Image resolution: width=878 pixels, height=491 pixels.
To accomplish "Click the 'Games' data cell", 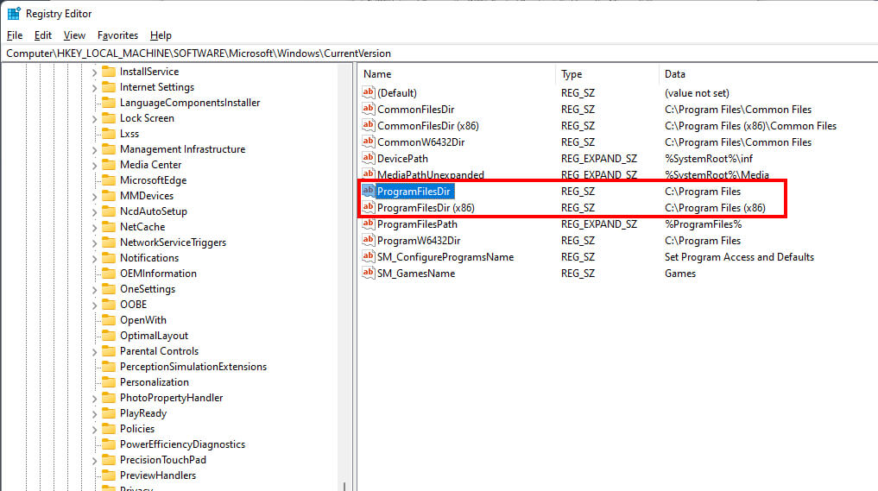I will pyautogui.click(x=680, y=274).
